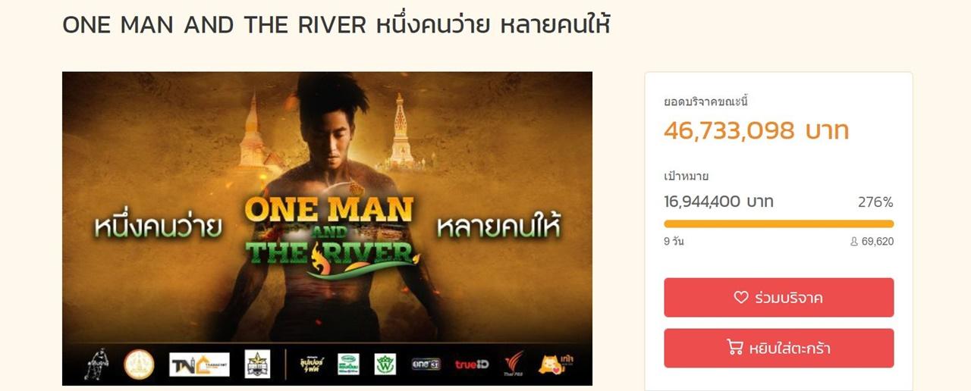
Task: Click the orange cat sponsor logo
Action: tap(555, 364)
